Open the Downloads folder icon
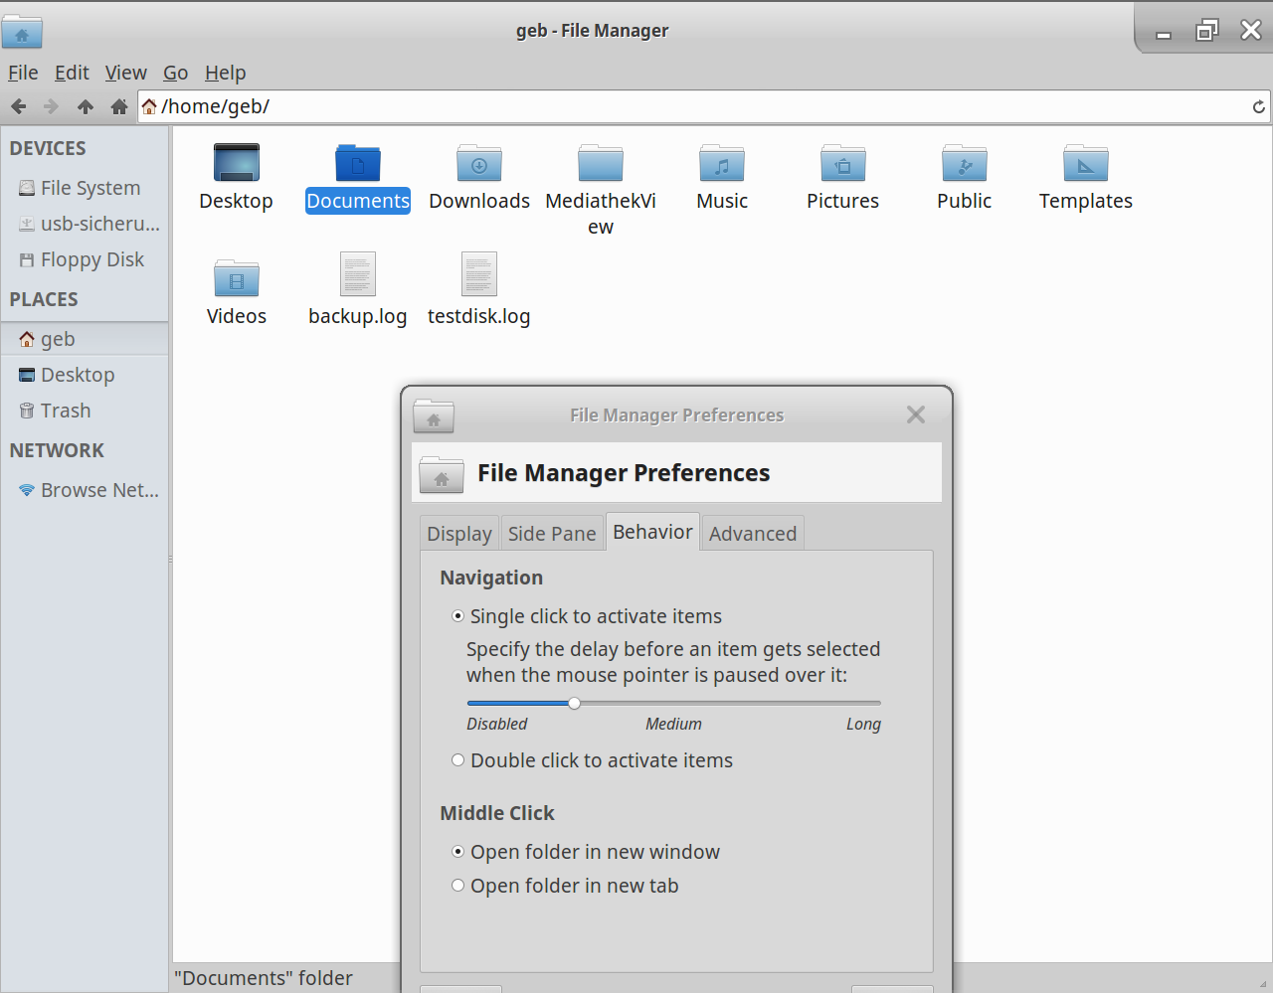 (478, 164)
